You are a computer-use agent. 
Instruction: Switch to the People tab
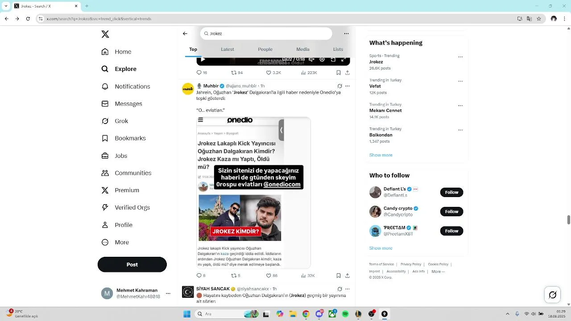[265, 49]
